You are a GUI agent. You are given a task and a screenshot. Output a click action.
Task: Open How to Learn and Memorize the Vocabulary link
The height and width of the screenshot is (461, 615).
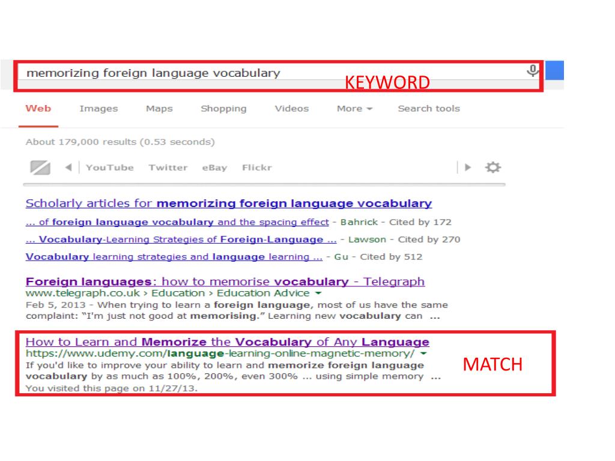228,342
